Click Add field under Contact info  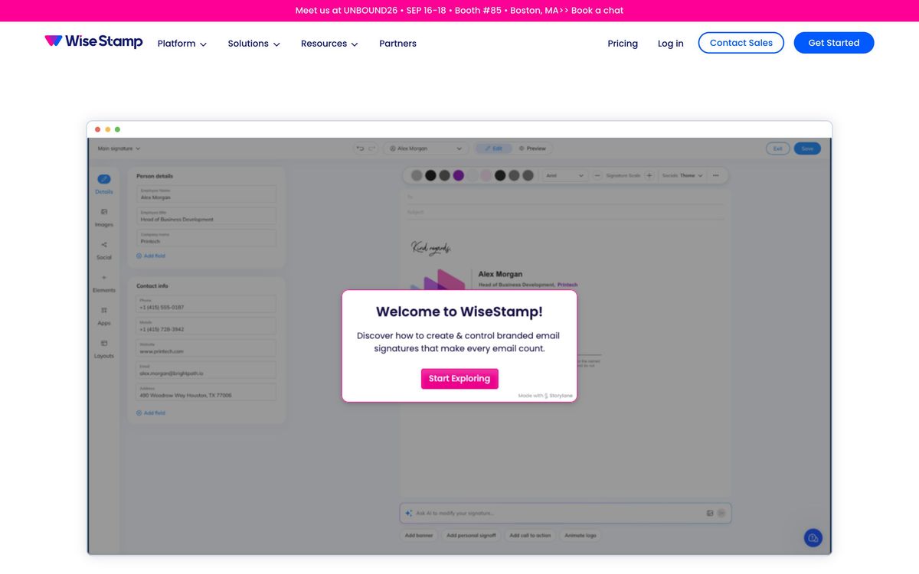click(151, 413)
